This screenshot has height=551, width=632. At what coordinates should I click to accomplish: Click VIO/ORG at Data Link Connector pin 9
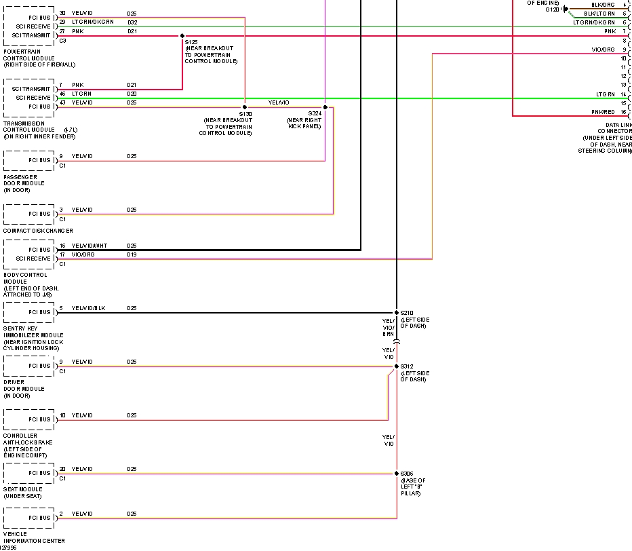click(603, 50)
